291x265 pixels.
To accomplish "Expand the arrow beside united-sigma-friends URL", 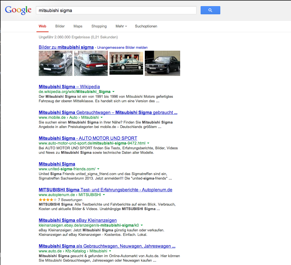I will coord(98,169).
